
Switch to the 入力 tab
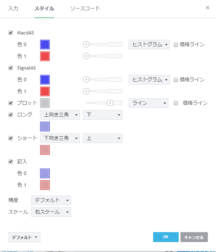(13, 8)
